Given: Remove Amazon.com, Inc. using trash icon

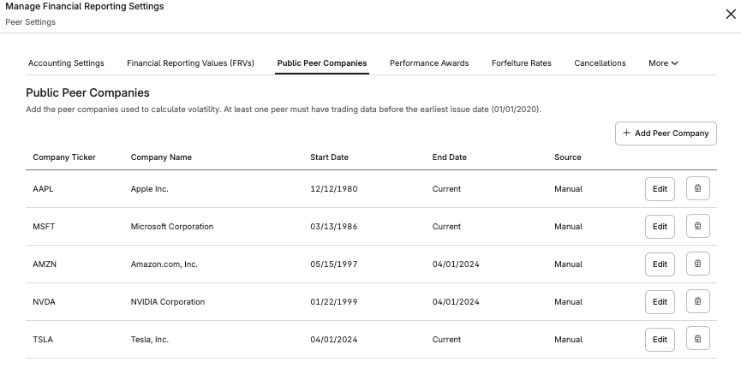Looking at the screenshot, I should tap(698, 264).
